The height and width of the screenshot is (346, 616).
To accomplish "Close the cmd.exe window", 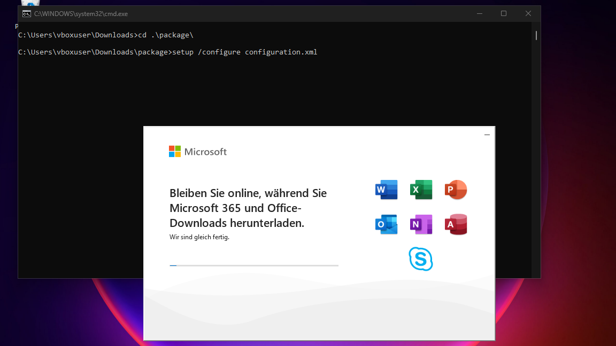I will pos(528,14).
